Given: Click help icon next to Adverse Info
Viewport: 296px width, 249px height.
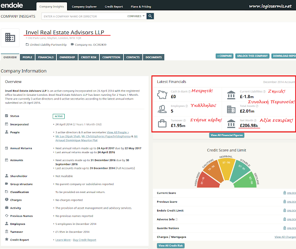Looking at the screenshot, I should (x=177, y=219).
